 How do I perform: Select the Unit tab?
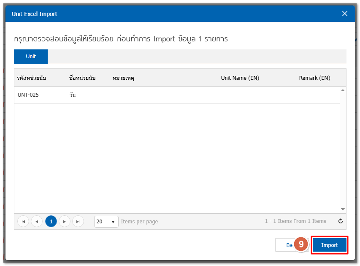(31, 57)
